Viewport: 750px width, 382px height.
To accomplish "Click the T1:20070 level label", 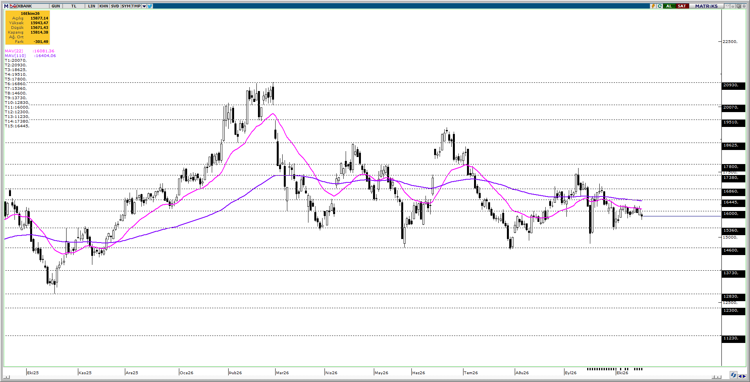I will point(16,60).
